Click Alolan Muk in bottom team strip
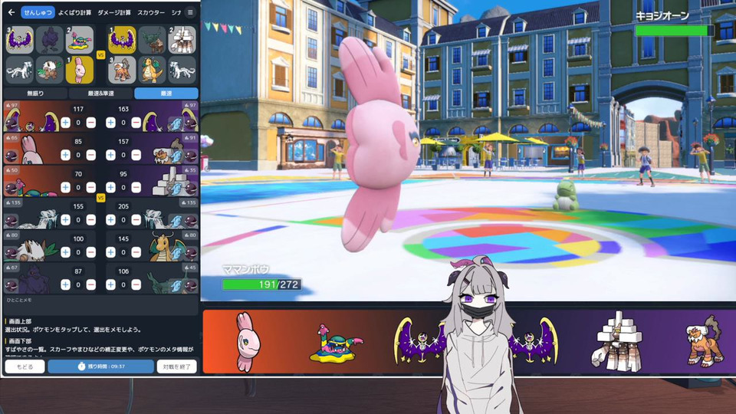This screenshot has width=736, height=414. [336, 344]
